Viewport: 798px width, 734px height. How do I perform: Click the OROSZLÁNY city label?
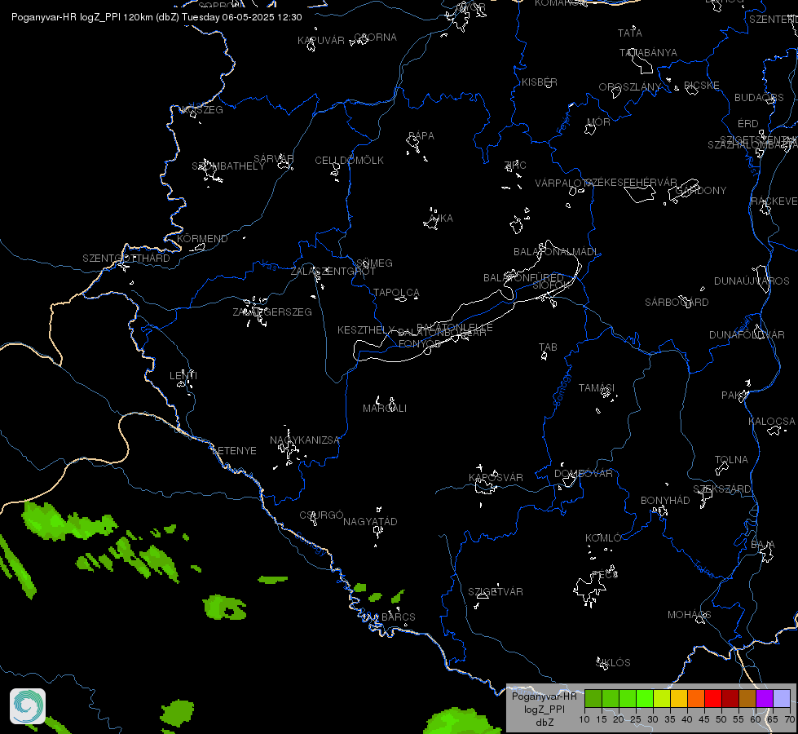[x=629, y=87]
